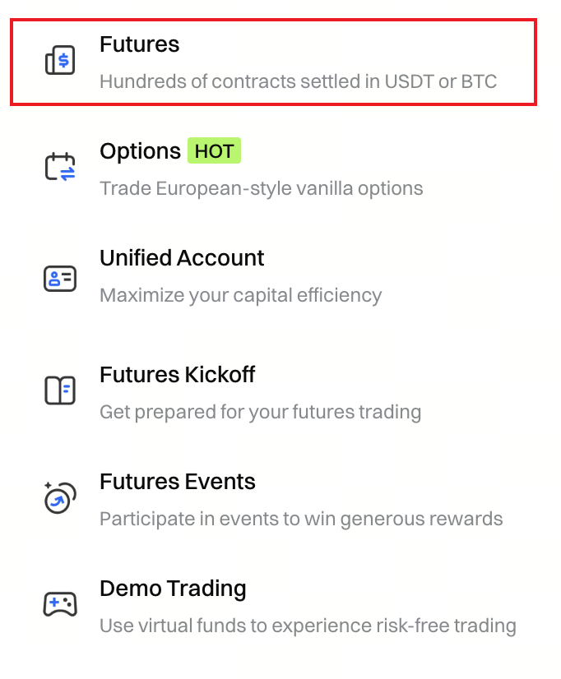Click the green HOT badge beside Options
Screen dimensions: 561x679
tap(214, 151)
